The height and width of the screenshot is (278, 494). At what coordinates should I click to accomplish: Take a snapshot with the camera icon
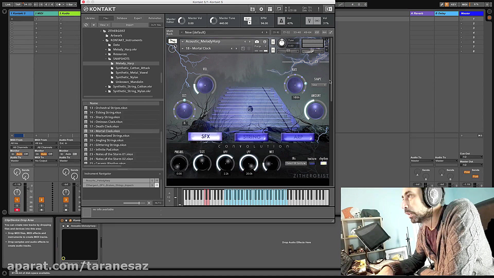tap(257, 41)
